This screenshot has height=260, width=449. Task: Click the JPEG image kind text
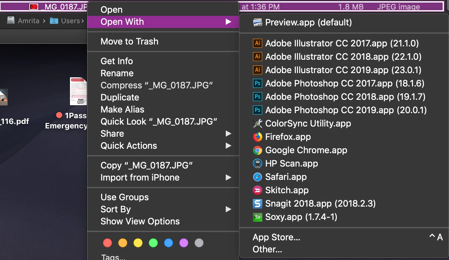pyautogui.click(x=398, y=7)
